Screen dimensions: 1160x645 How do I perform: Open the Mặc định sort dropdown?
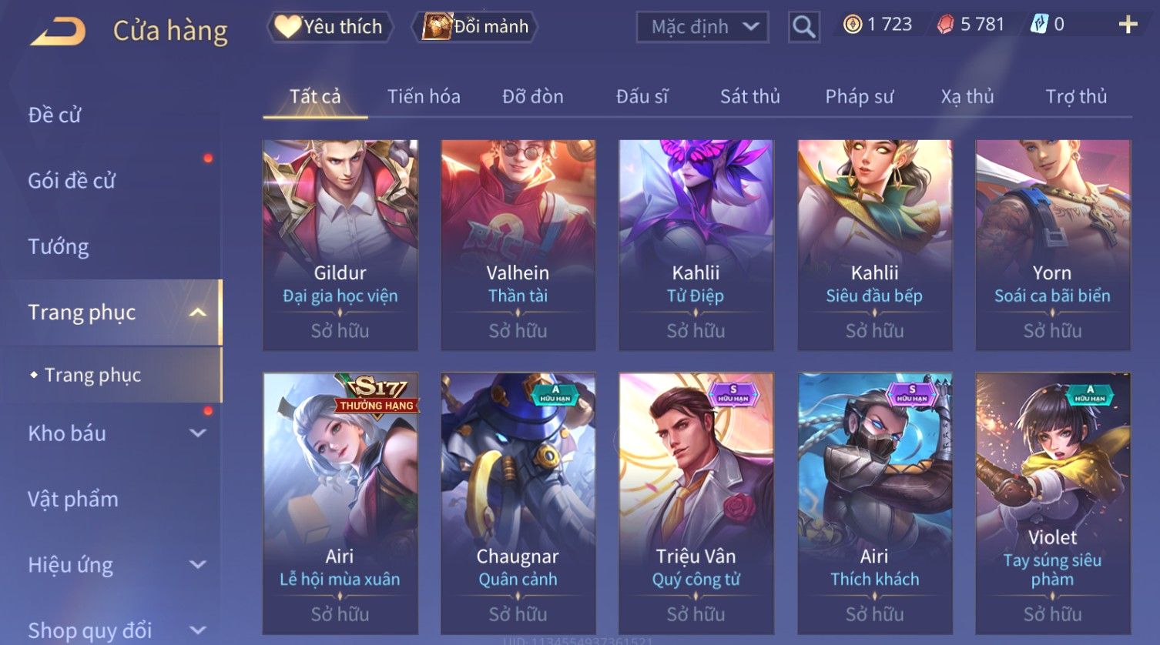tap(702, 27)
